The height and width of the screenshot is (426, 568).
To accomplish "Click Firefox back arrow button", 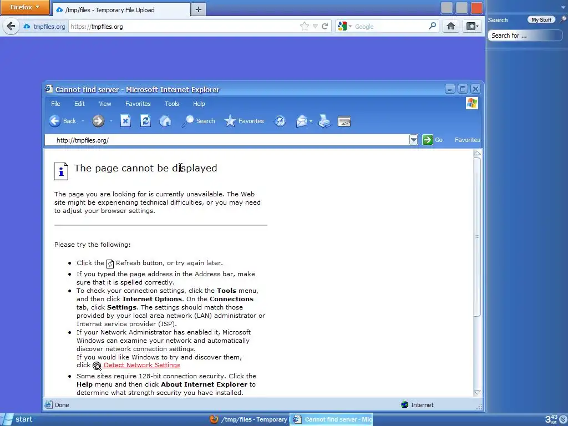I will (11, 26).
